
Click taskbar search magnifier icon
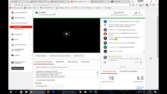(16, 92)
